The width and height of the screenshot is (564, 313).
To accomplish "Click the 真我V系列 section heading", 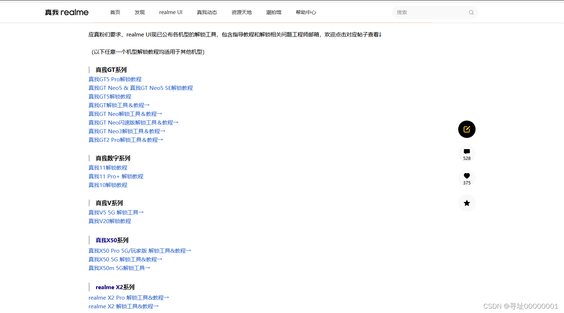I will [109, 203].
